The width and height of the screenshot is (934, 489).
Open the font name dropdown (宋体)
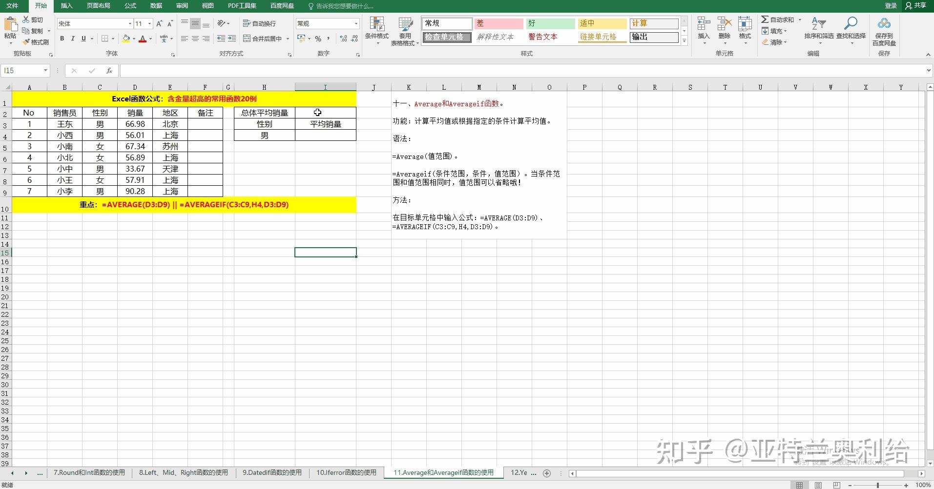(x=130, y=23)
